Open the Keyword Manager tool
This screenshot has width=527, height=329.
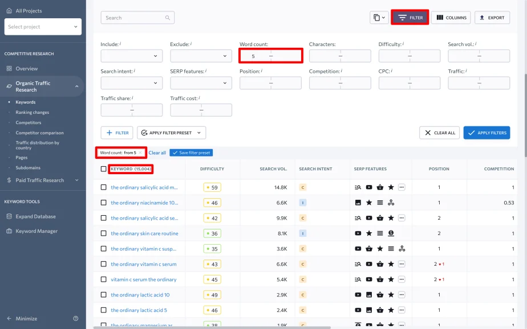coord(35,231)
